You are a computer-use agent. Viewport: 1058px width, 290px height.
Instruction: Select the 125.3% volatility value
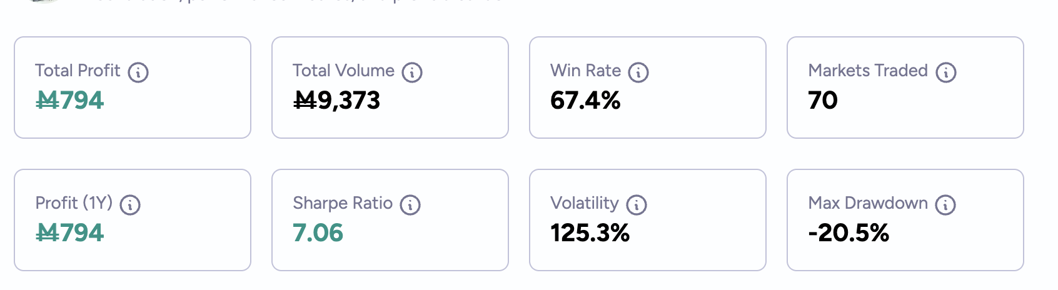[590, 233]
